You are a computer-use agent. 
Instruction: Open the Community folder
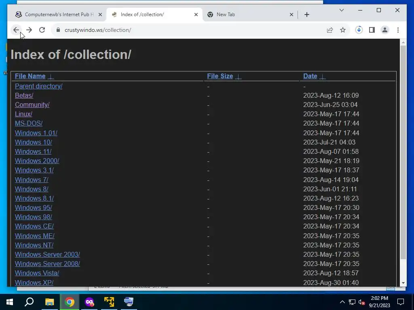tap(32, 105)
